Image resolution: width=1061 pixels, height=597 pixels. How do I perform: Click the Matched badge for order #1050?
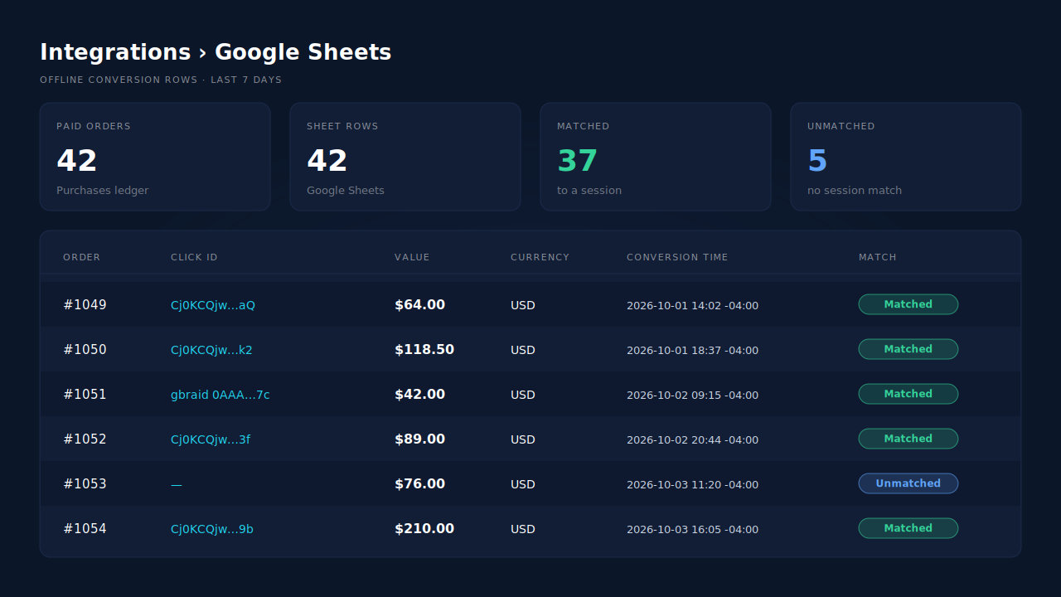tap(908, 349)
